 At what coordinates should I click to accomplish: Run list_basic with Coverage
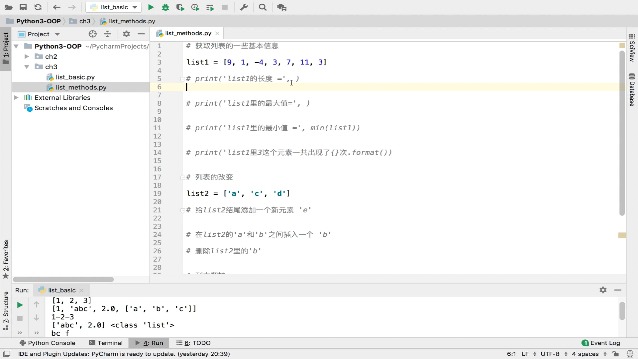[180, 7]
